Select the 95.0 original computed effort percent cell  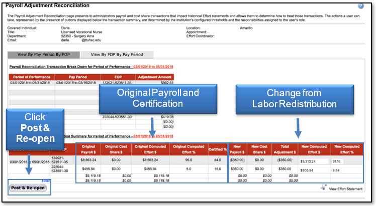[x=189, y=160]
